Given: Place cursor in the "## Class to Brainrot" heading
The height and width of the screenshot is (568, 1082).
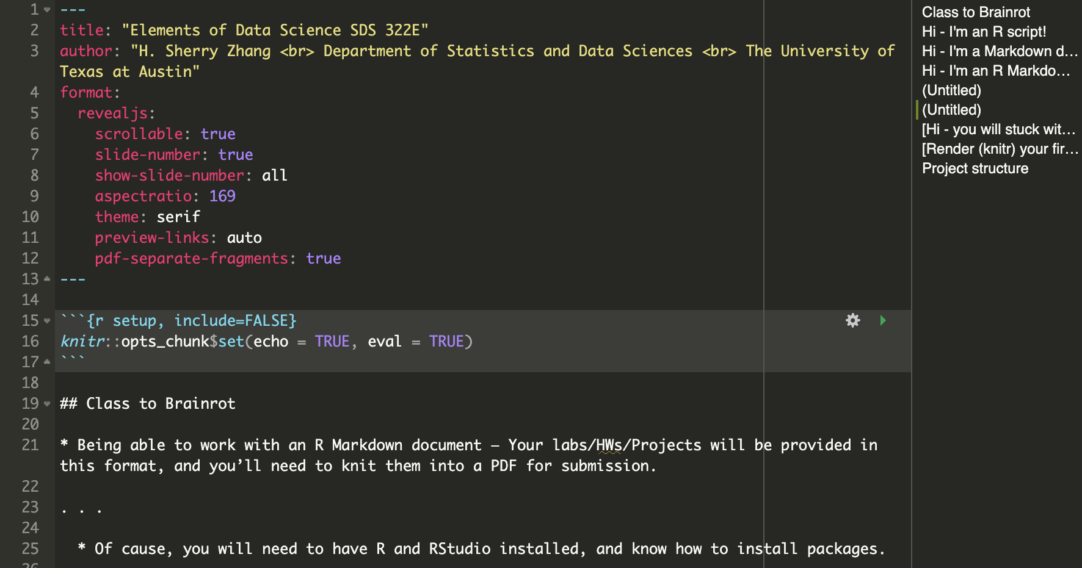Looking at the screenshot, I should pos(160,404).
